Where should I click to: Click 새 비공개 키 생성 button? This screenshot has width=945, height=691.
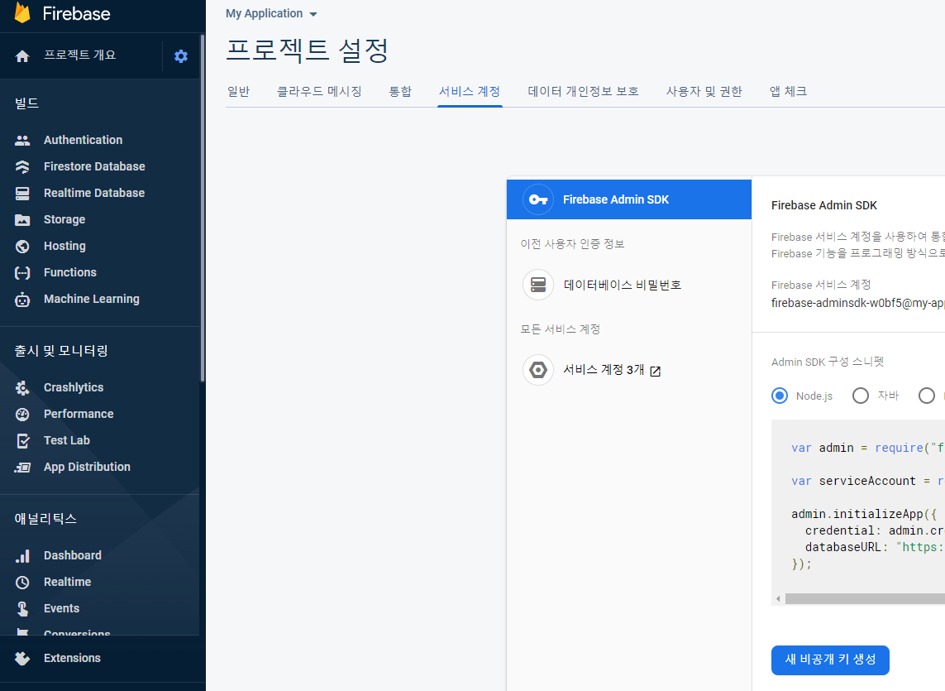pos(830,660)
